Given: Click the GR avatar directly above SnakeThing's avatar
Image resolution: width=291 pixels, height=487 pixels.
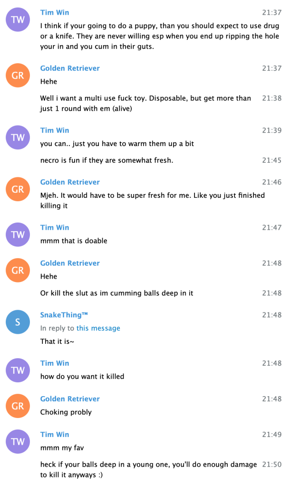Looking at the screenshot, I should pos(18,270).
